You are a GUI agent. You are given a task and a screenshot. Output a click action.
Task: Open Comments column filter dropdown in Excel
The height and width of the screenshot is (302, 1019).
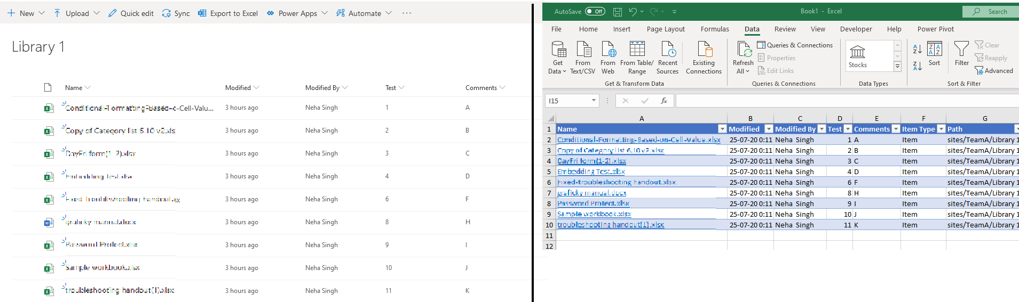[896, 129]
